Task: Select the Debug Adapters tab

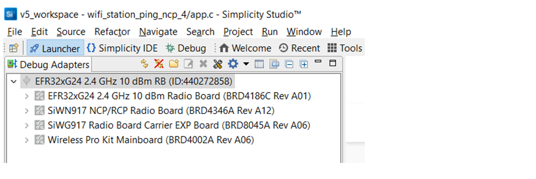Action: click(49, 65)
